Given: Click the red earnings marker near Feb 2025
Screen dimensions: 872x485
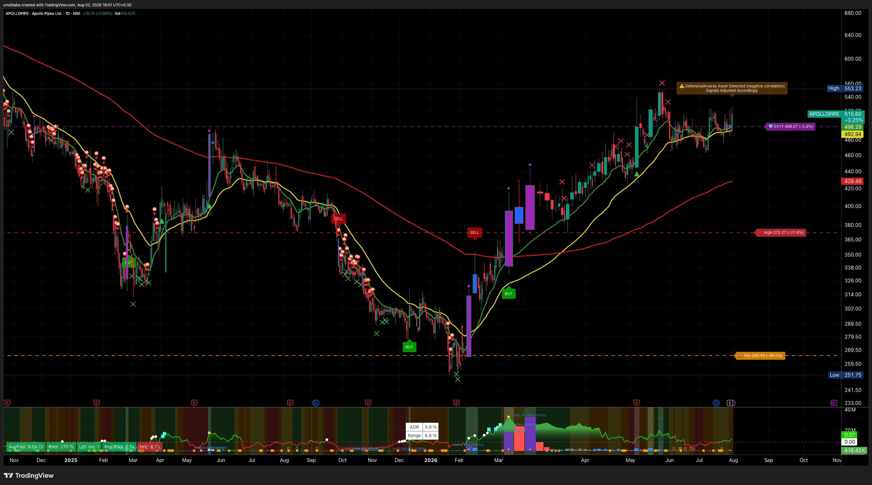Looking at the screenshot, I should [97, 403].
